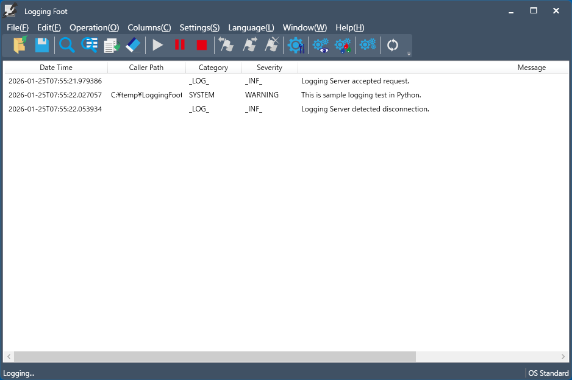This screenshot has width=572, height=380.
Task: Open the Operation(O) menu
Action: (94, 27)
